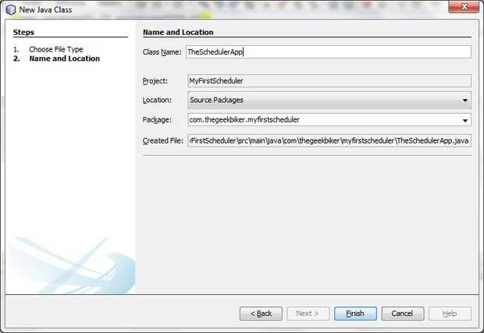484x333 pixels.
Task: Select step Name and Location in Steps list
Action: [x=65, y=58]
